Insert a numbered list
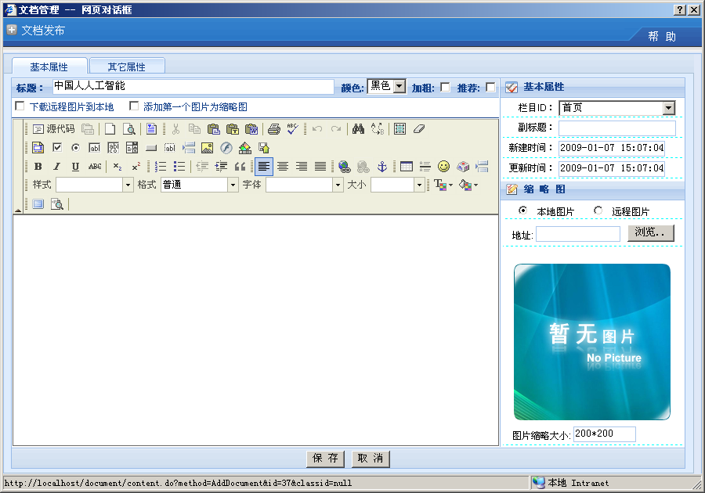Viewport: 705px width, 493px height. (160, 167)
